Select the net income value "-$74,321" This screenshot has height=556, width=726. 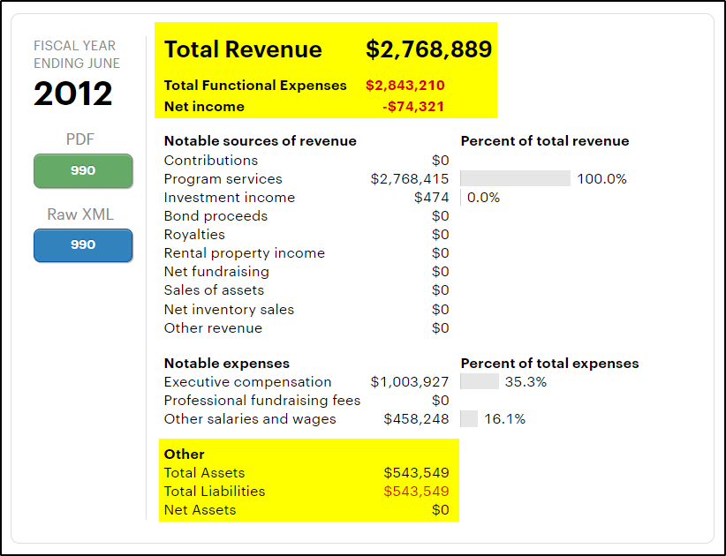413,107
